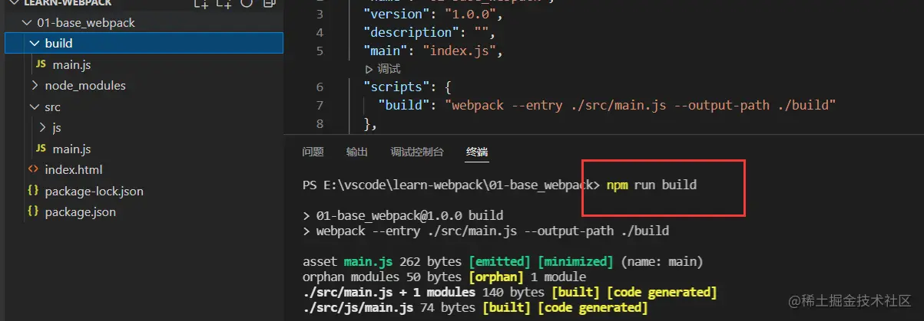Click the 调试 debug CodeLens above scripts
Screen dimensions: 924x321
(x=383, y=70)
